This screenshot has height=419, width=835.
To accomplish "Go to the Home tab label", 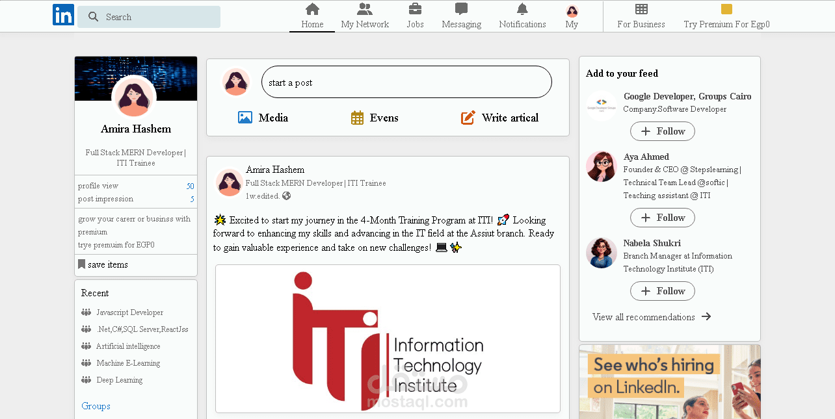I will click(x=312, y=24).
